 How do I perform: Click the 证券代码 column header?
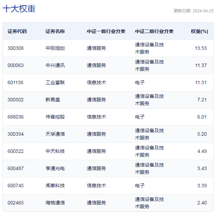(17, 31)
